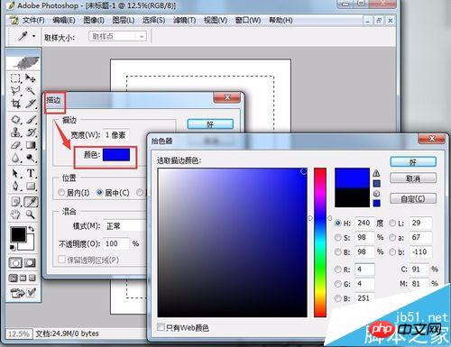Click the 自定(C) custom colors button
Screen dimensions: 451x347
413,198
